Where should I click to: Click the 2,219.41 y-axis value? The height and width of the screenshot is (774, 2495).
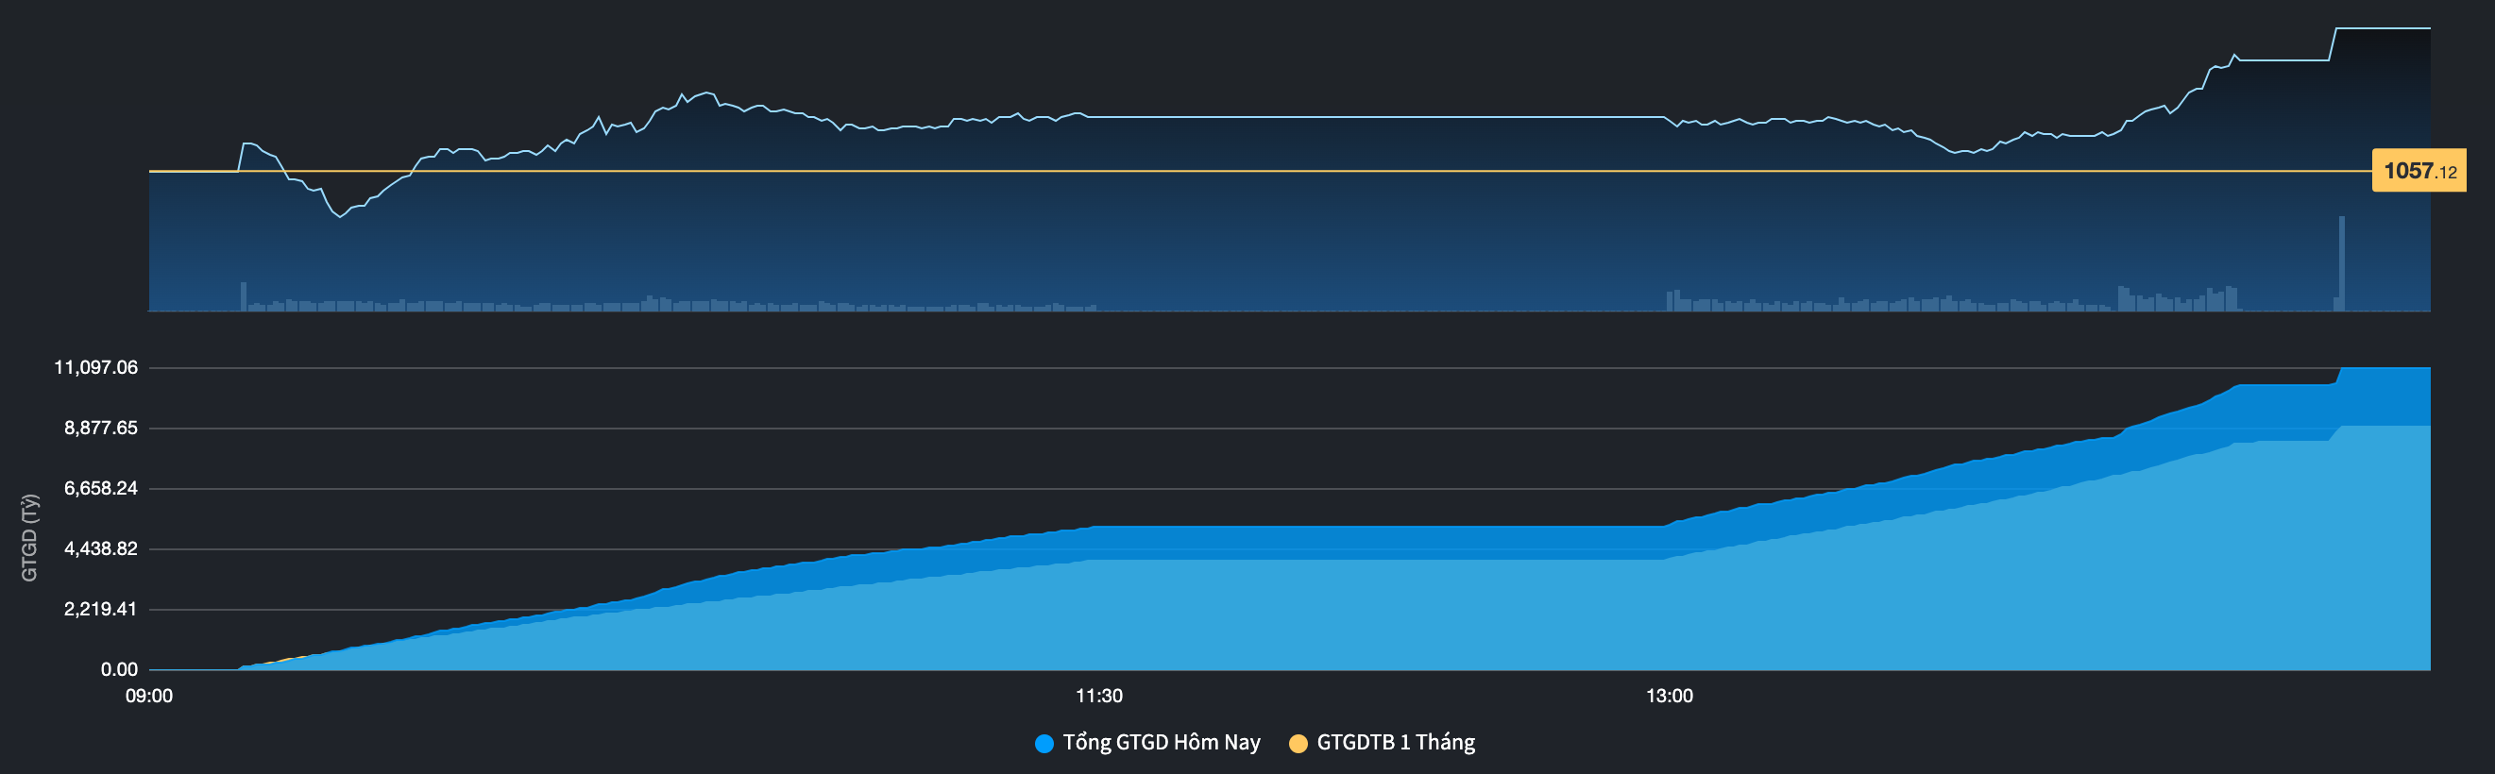[x=101, y=610]
